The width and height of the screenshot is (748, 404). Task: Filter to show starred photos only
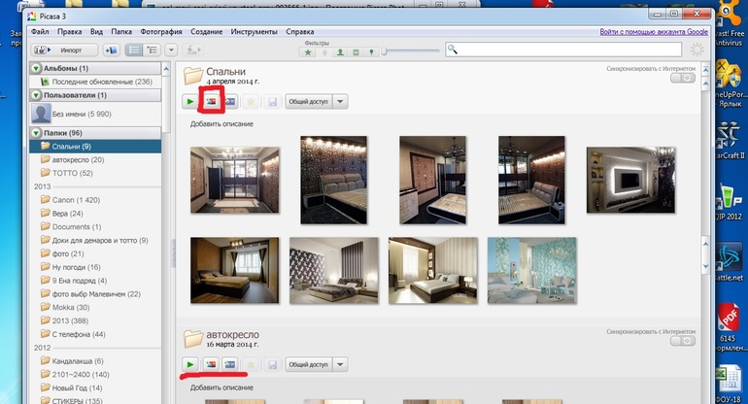click(308, 50)
